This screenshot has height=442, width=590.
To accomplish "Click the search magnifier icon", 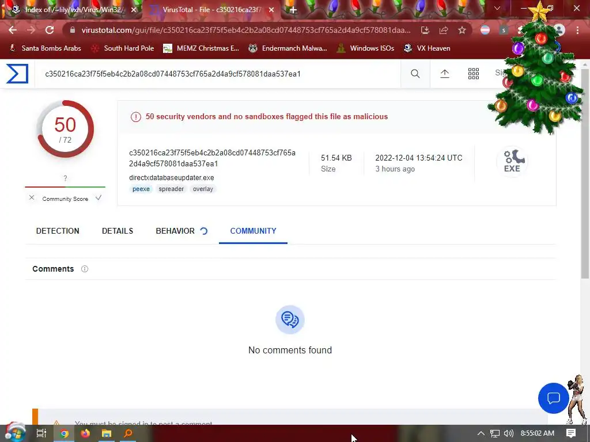I will (415, 74).
